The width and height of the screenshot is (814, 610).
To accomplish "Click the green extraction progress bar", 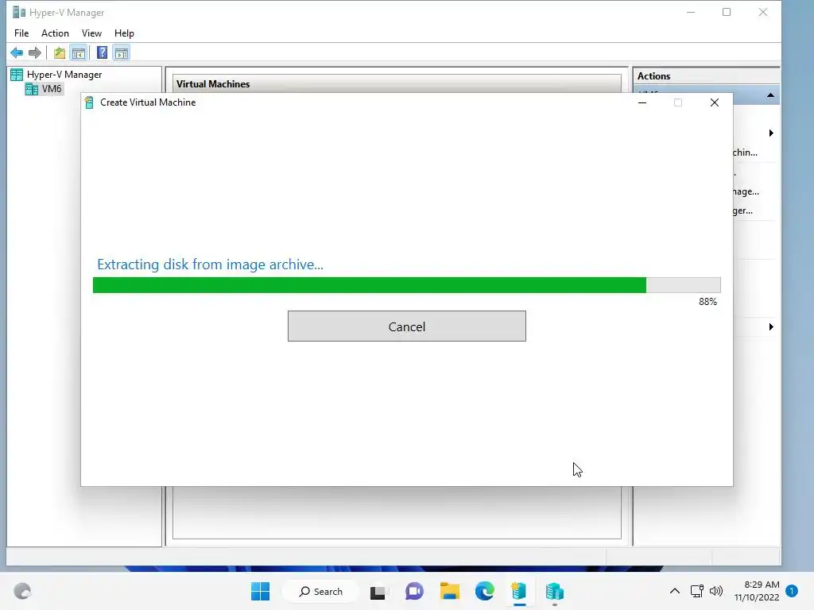I will 406,285.
